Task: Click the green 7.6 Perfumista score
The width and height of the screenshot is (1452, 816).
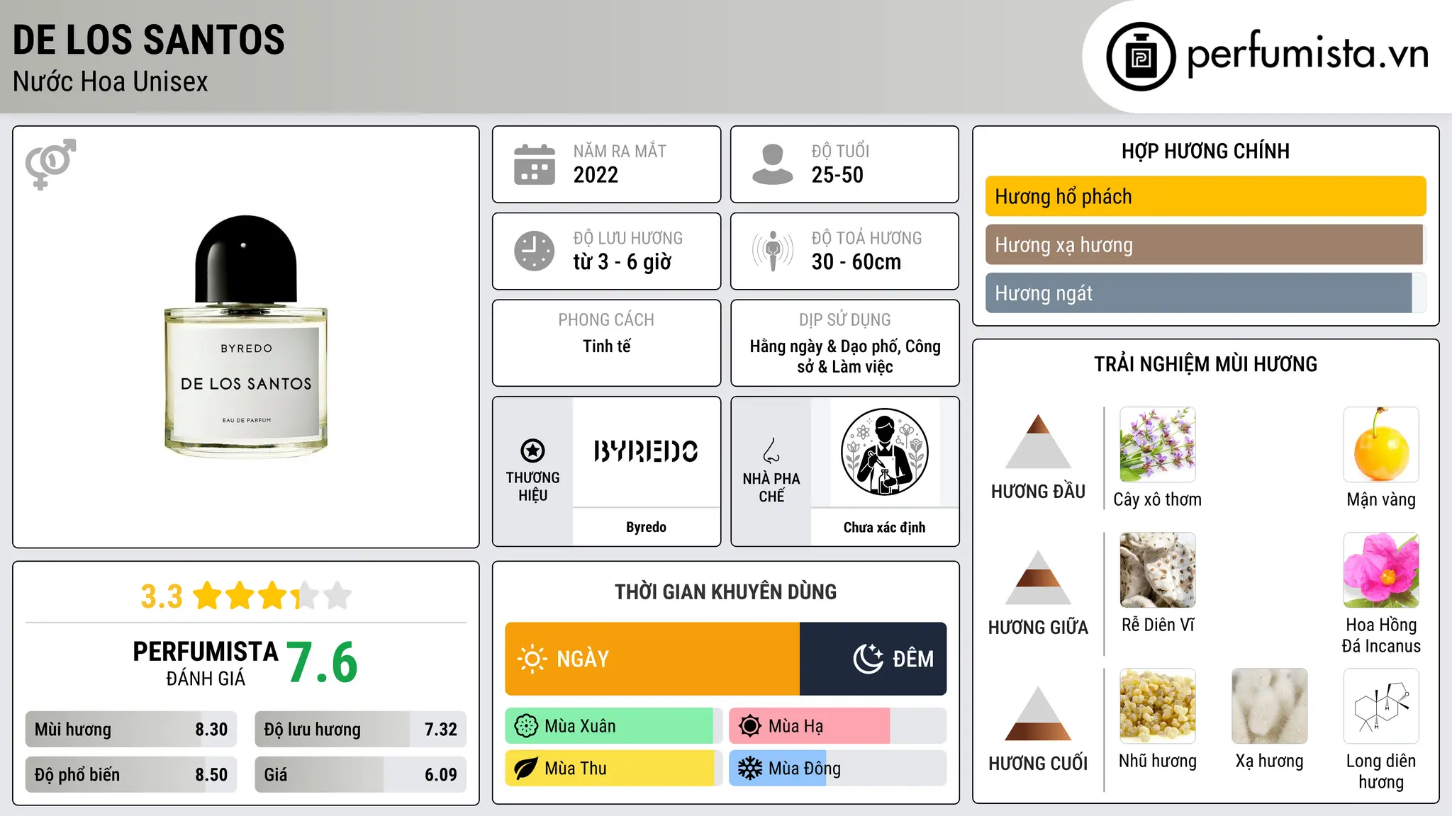Action: [x=323, y=663]
